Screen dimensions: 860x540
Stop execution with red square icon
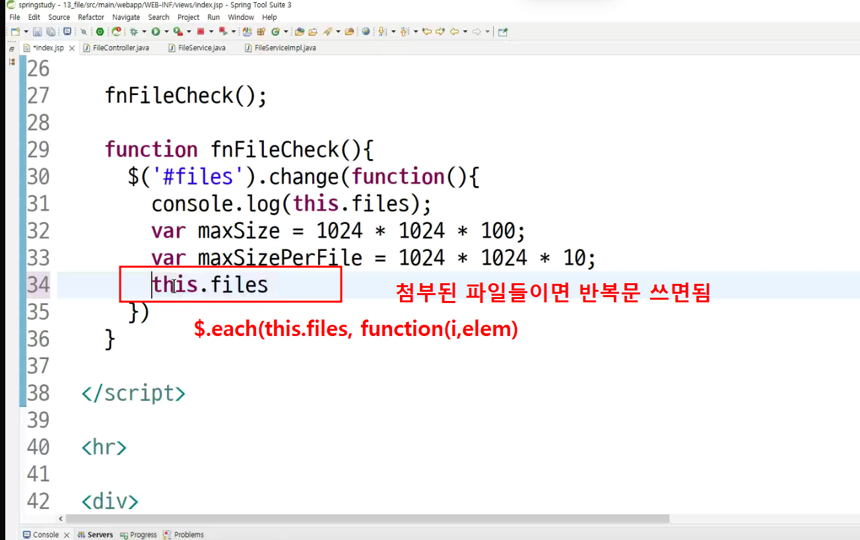pos(201,31)
